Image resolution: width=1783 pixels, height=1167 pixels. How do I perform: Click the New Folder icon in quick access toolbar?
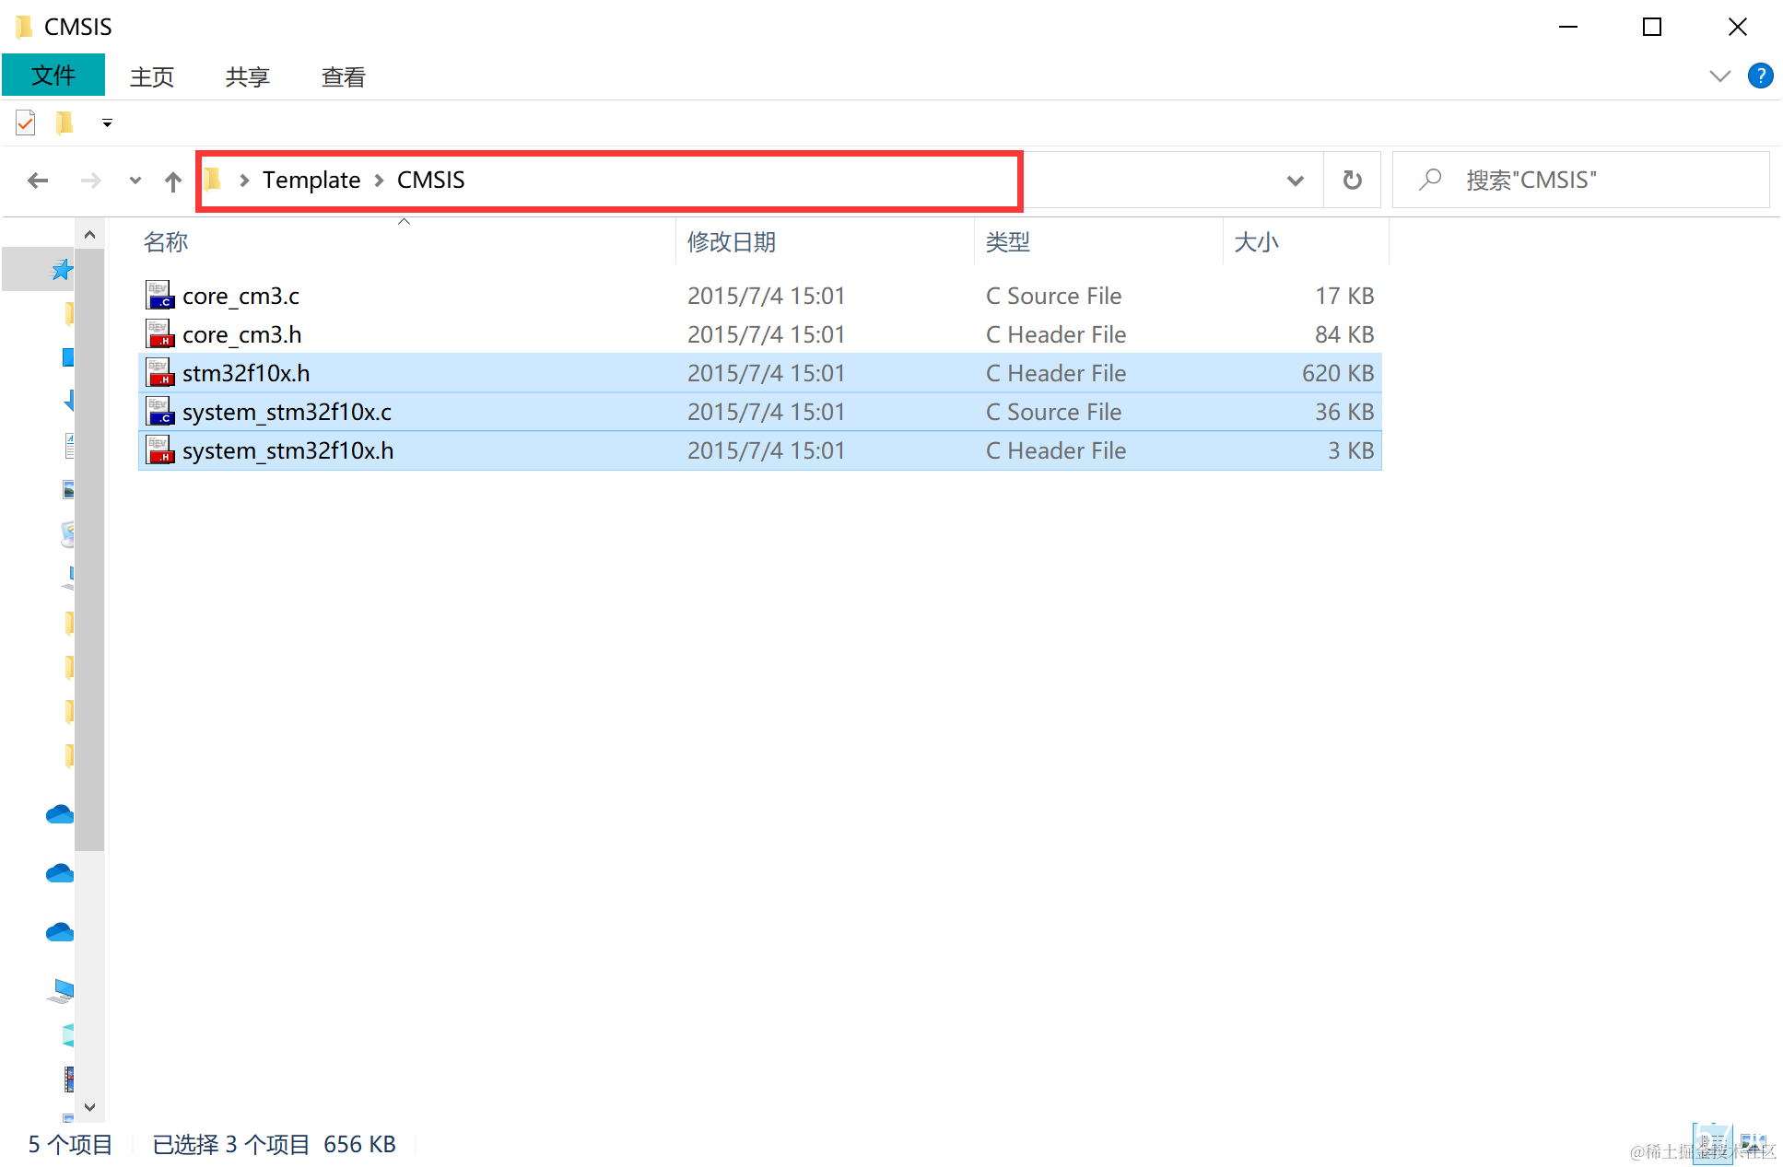click(x=64, y=123)
